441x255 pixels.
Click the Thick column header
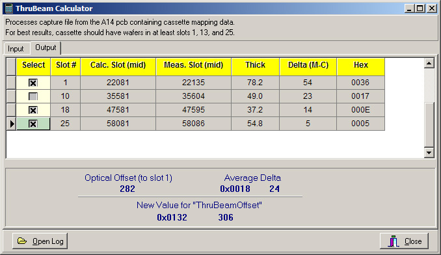[x=256, y=67]
